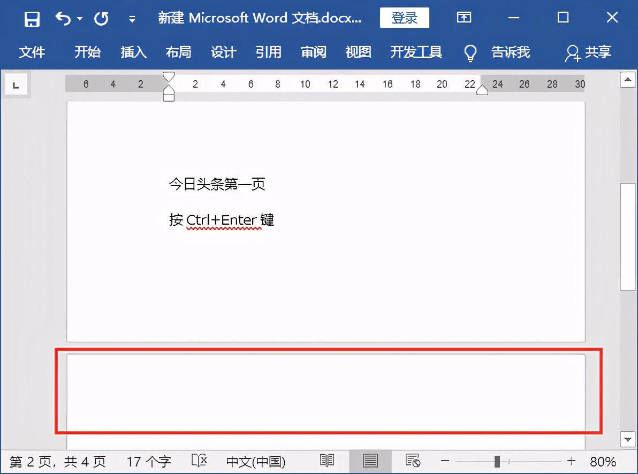The width and height of the screenshot is (638, 474).
Task: Open the ribbon display options icon
Action: (x=464, y=18)
